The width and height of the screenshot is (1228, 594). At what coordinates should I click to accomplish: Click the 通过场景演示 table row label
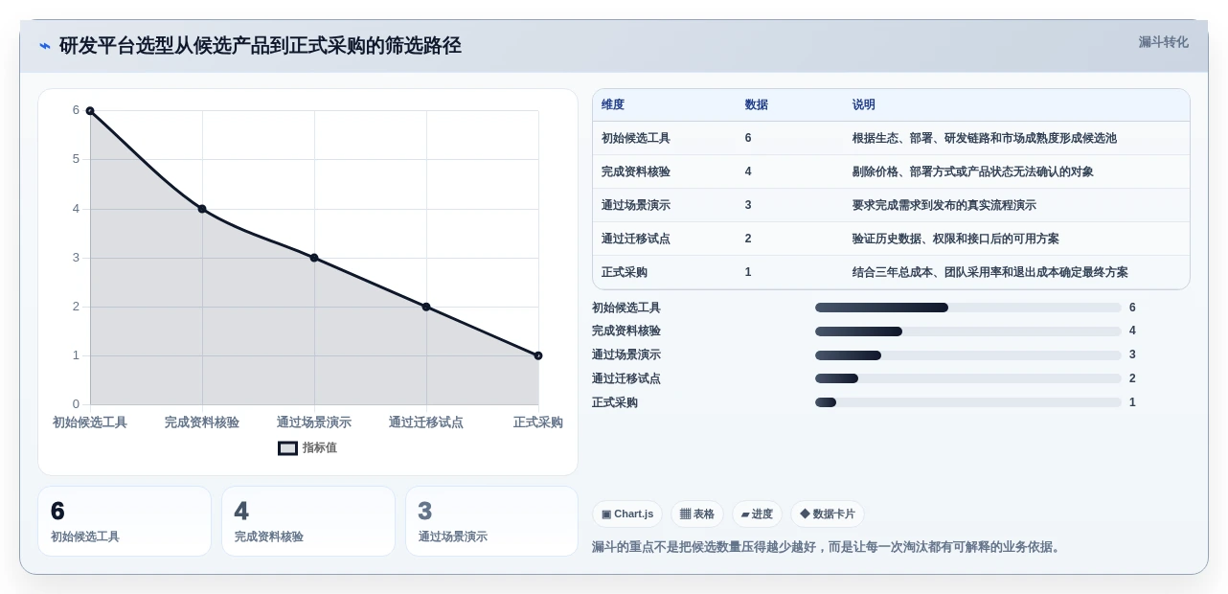pyautogui.click(x=636, y=205)
